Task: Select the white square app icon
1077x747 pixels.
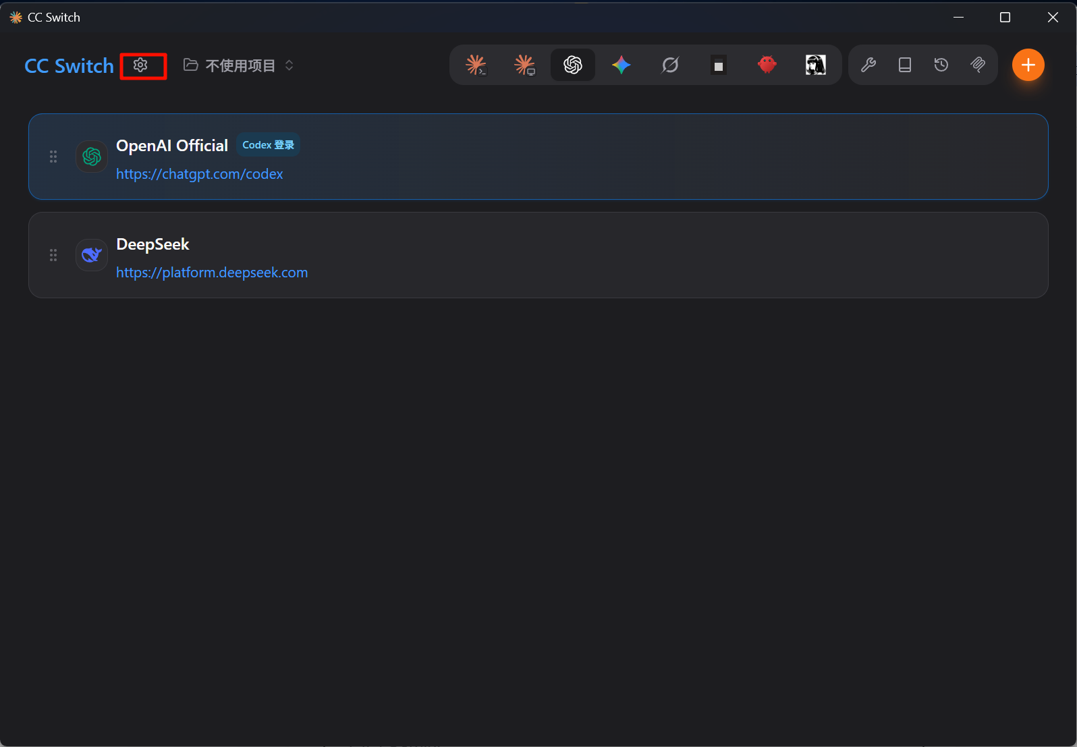Action: tap(719, 65)
